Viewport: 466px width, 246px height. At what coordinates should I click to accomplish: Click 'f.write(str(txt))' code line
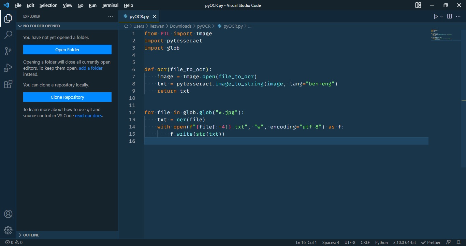tap(198, 134)
